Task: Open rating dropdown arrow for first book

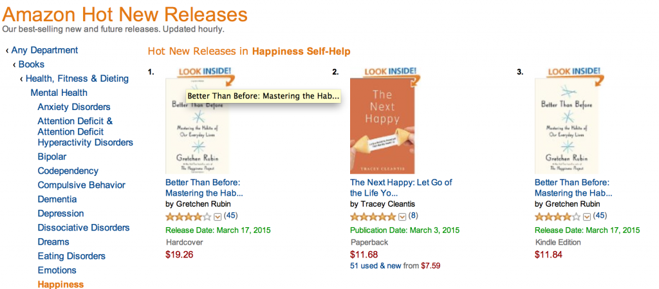Action: coord(218,216)
